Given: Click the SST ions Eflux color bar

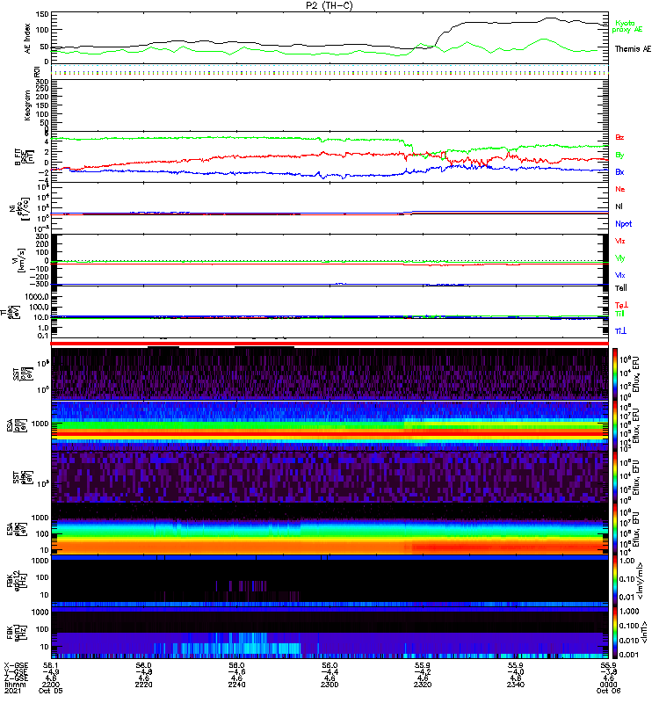Looking at the screenshot, I should click(x=615, y=373).
